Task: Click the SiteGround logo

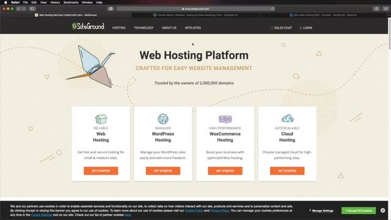Action: pos(88,26)
